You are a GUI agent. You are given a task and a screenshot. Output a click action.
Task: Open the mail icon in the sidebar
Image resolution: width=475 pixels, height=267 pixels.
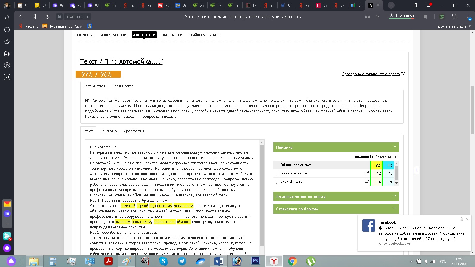7,204
